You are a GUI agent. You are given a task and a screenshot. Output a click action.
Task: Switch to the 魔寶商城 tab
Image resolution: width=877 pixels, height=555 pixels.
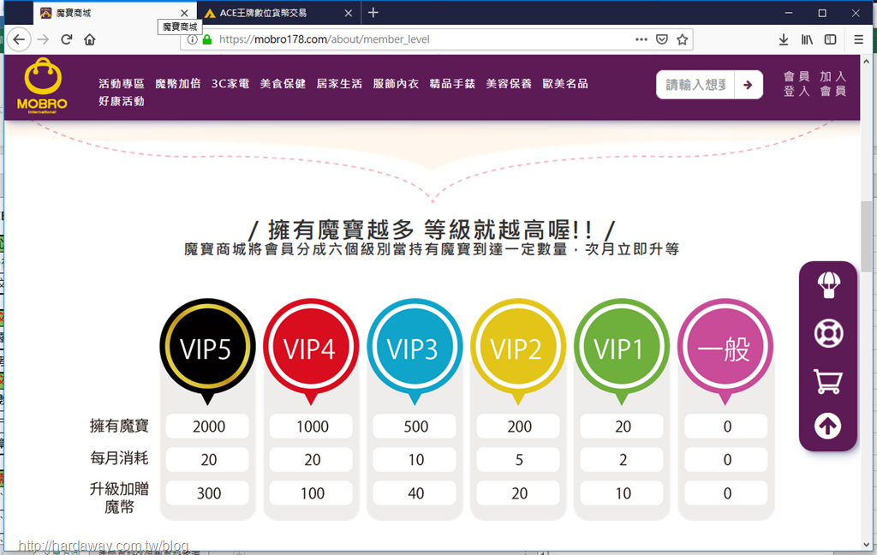(x=115, y=13)
